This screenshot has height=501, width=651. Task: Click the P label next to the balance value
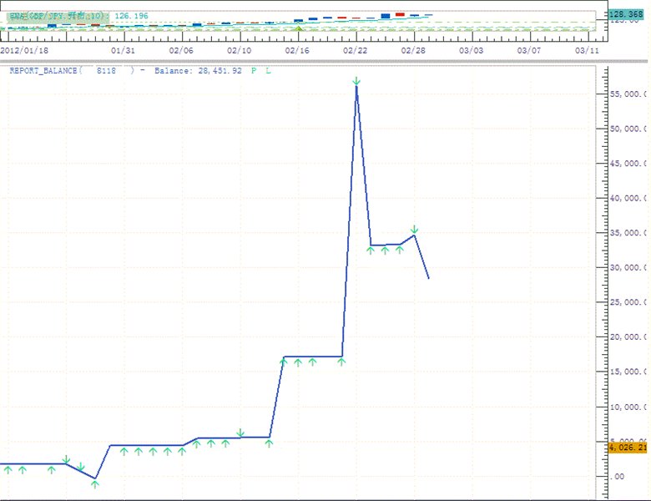[x=254, y=71]
